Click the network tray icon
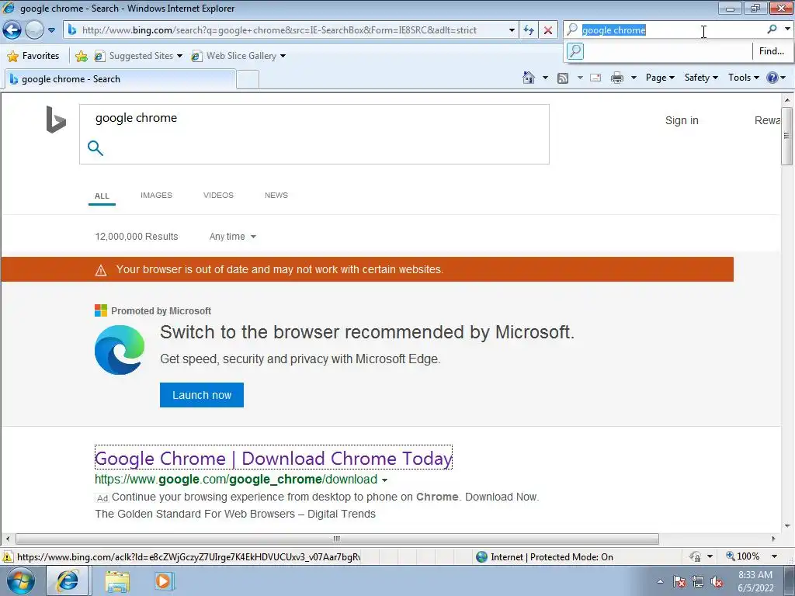This screenshot has width=795, height=596. 698,581
